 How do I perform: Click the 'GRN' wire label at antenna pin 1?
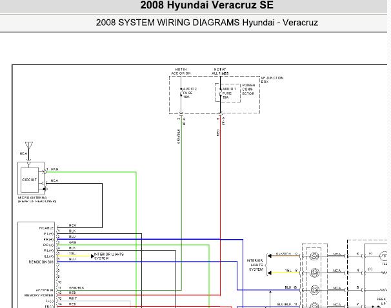55,169
